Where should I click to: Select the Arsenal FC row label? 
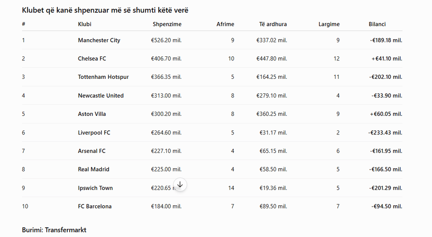point(92,151)
